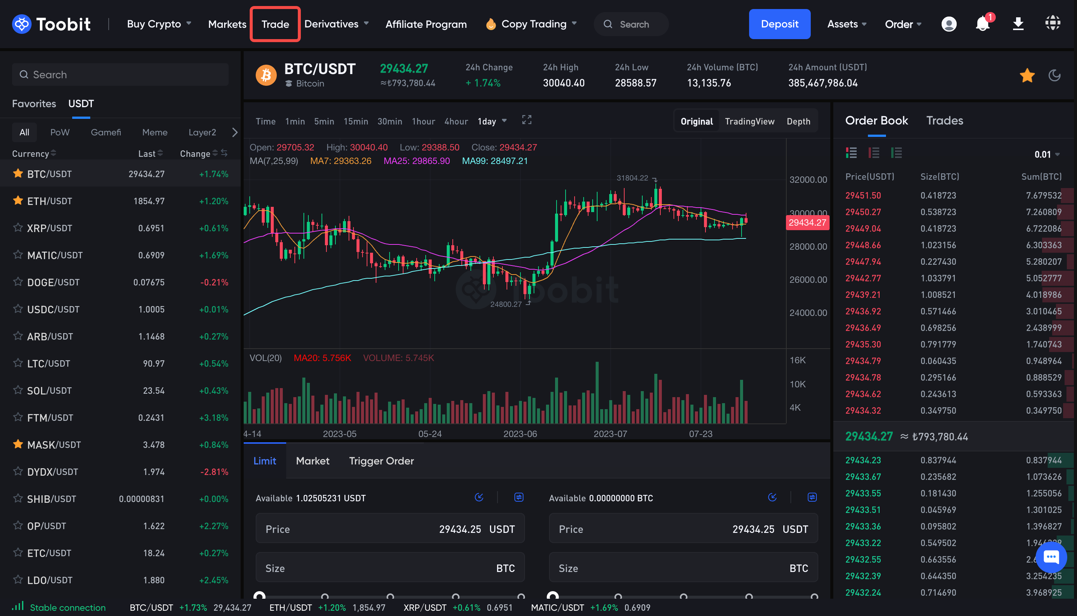Select combined buy-sell order book view
Image resolution: width=1077 pixels, height=616 pixels.
click(x=851, y=153)
